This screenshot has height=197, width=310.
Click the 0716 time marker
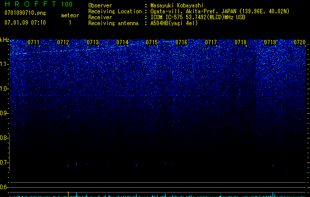(x=181, y=42)
